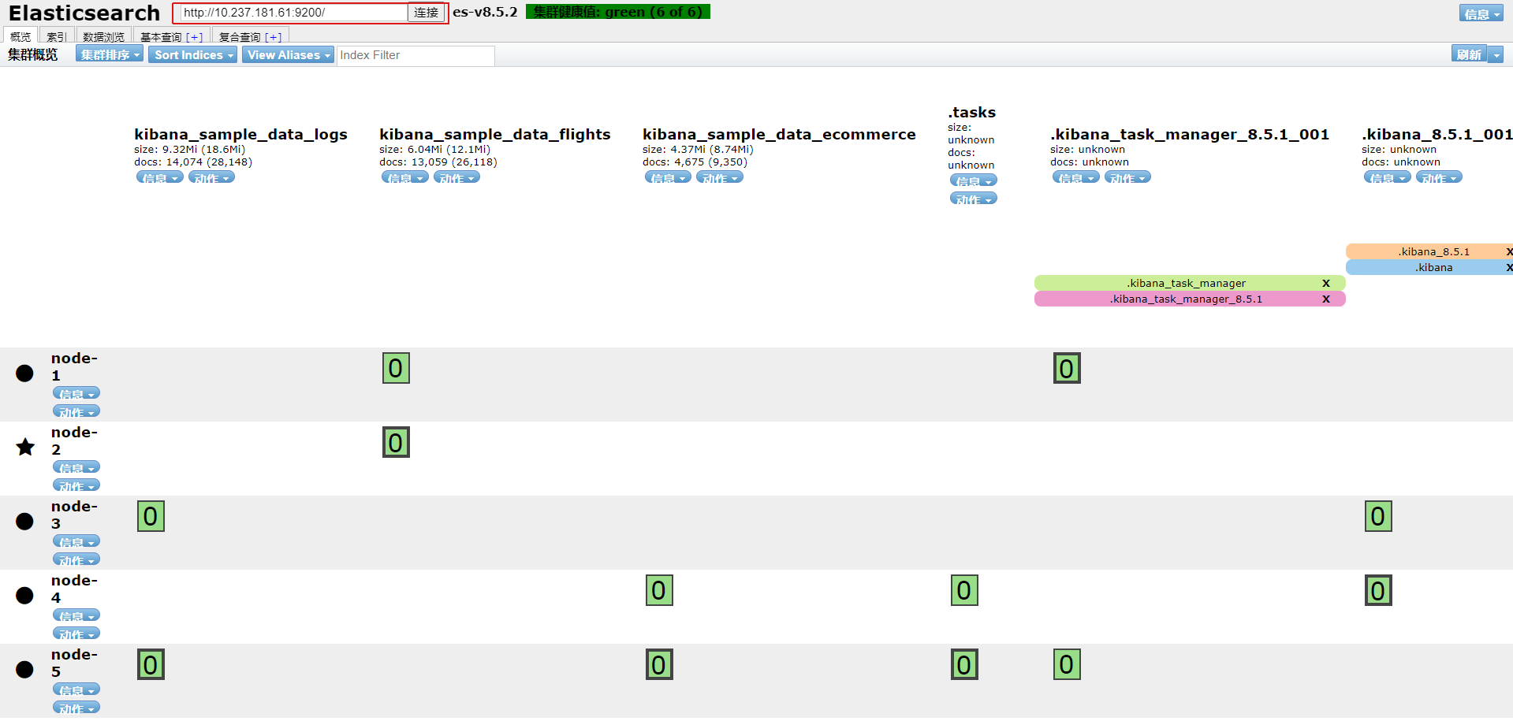Open node-3 信息 info dropdown
The height and width of the screenshot is (721, 1513).
point(76,541)
